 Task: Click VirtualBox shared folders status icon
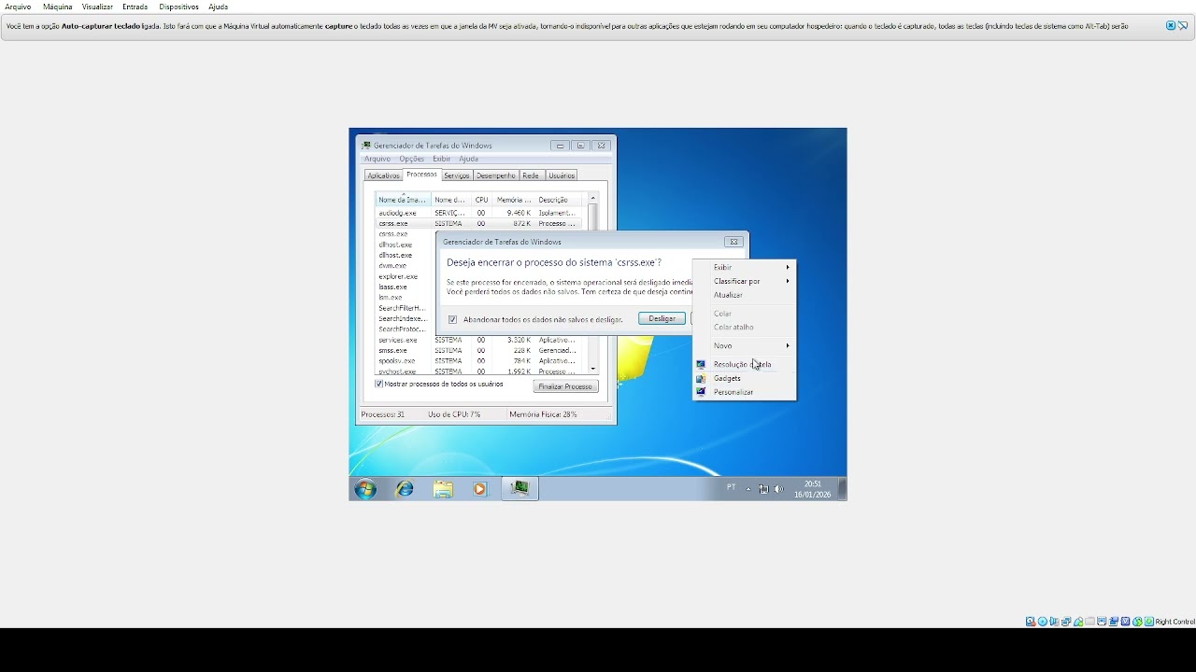click(x=1089, y=622)
